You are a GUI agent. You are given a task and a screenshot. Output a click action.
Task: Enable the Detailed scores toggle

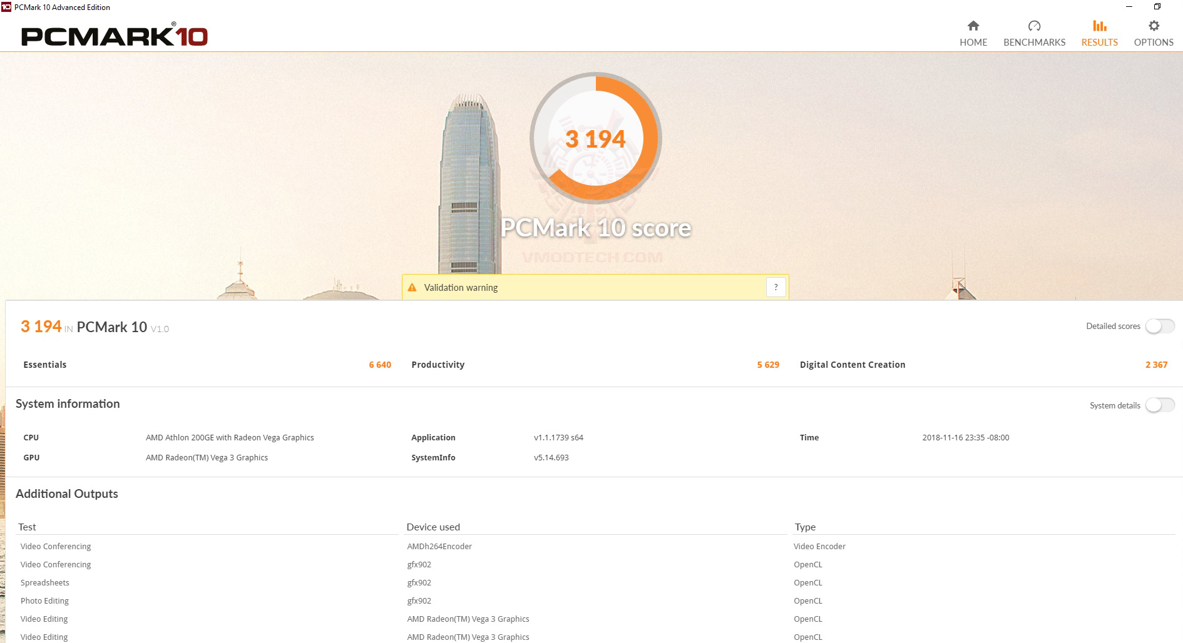1160,327
